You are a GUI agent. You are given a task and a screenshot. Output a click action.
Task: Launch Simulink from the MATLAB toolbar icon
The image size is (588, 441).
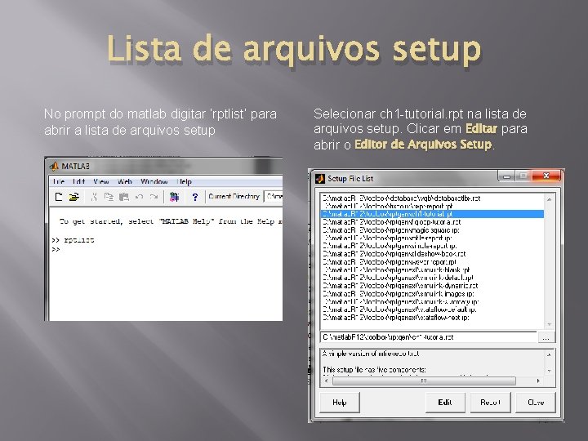click(x=175, y=197)
